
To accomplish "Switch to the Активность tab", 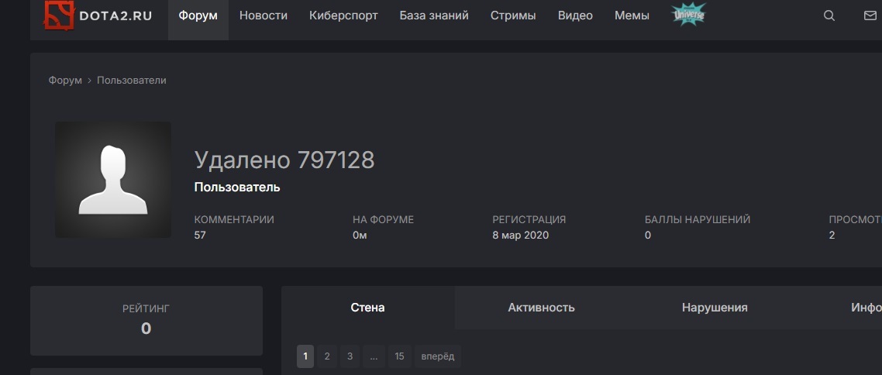I will [541, 308].
